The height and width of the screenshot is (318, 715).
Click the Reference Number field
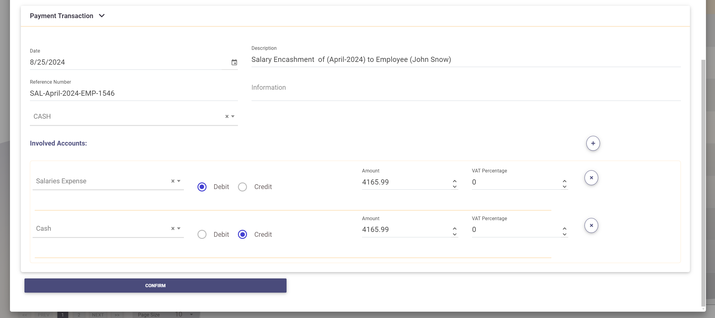click(133, 93)
